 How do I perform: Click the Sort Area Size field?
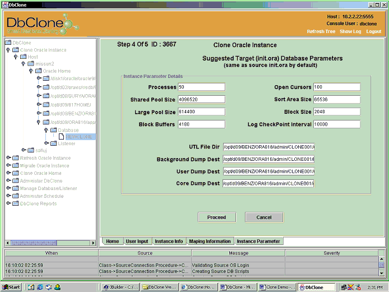pos(337,100)
